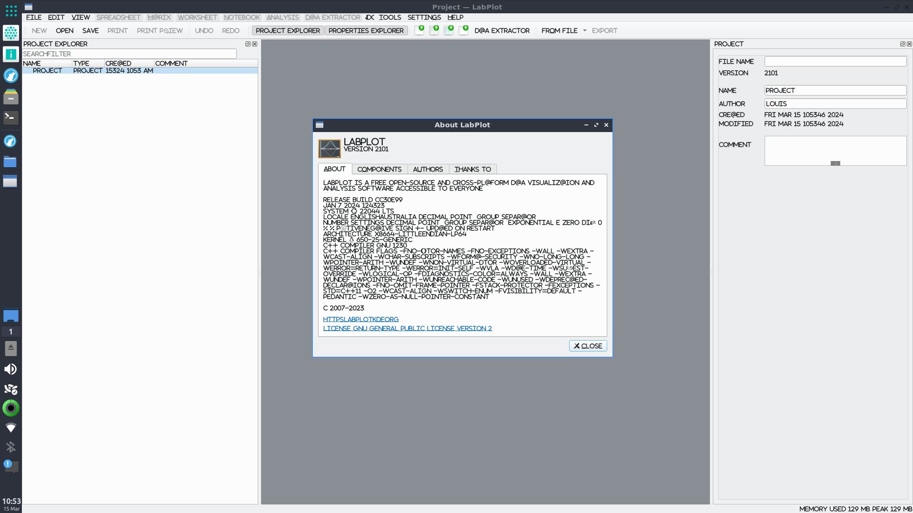Switch to the Components tab
The height and width of the screenshot is (513, 913).
[379, 169]
